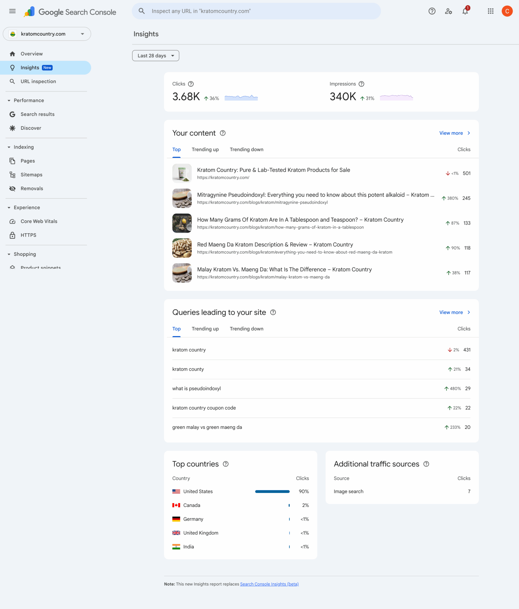Click the 'kratom country coupon code' query
The height and width of the screenshot is (609, 519).
click(321, 408)
